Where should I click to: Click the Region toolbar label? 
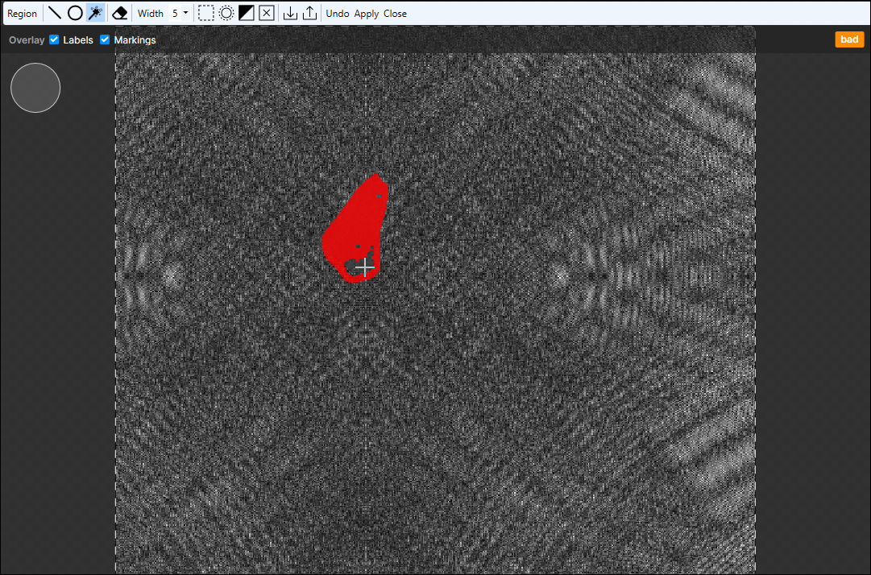[23, 14]
